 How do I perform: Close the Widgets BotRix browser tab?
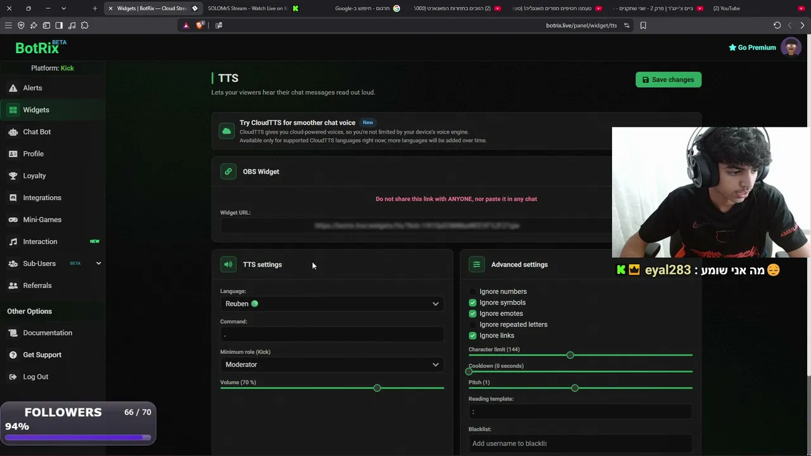[x=110, y=8]
